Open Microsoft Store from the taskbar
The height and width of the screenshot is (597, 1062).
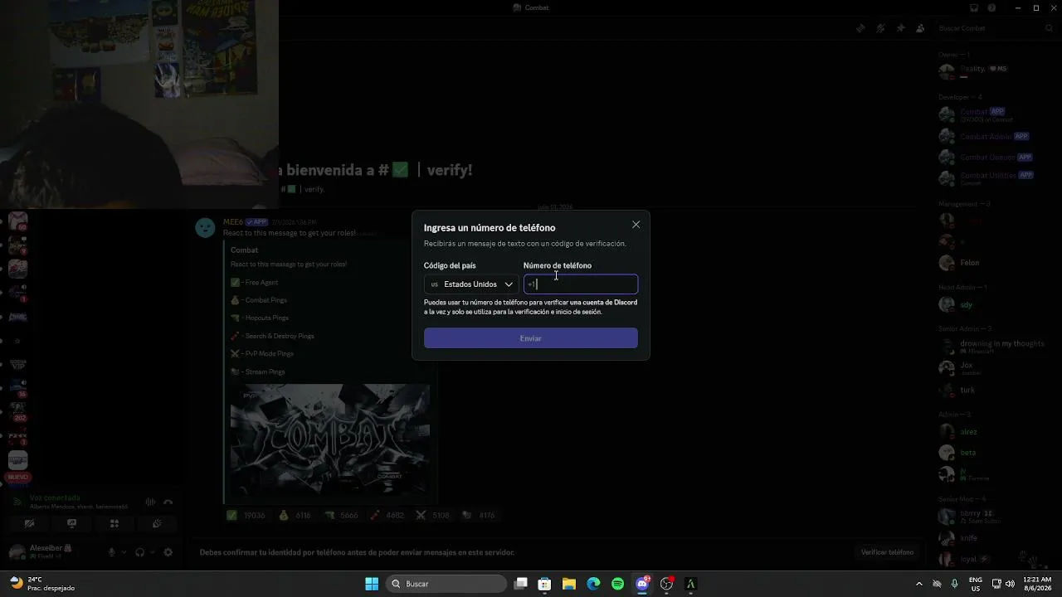click(x=545, y=584)
